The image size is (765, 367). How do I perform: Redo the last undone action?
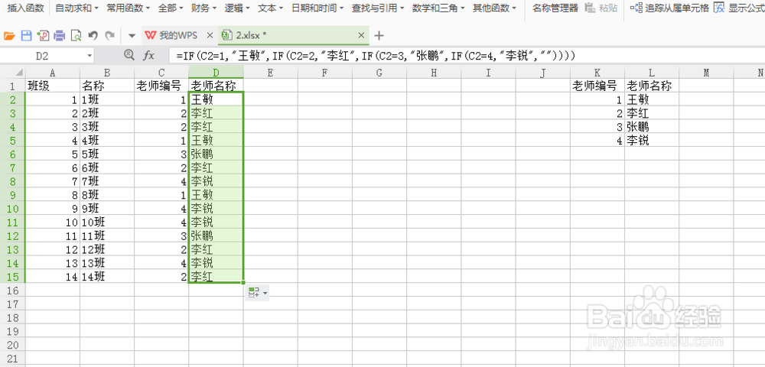(110, 35)
